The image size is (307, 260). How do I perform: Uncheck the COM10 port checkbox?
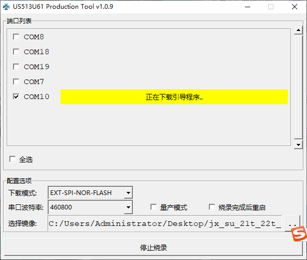click(16, 96)
